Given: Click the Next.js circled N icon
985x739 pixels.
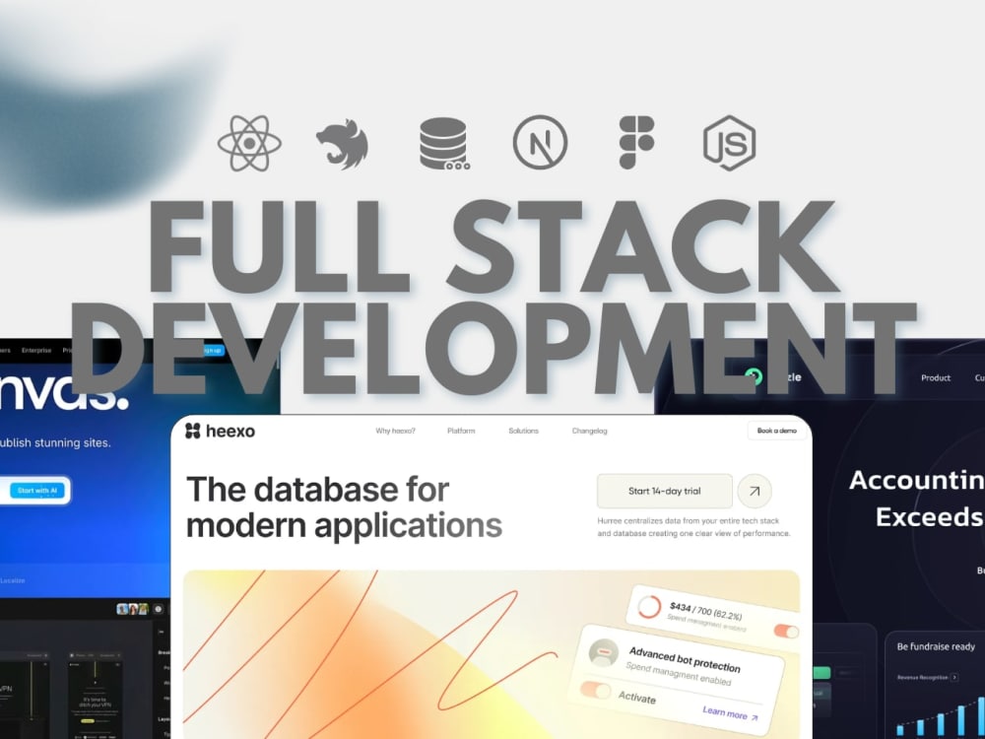Looking at the screenshot, I should [540, 142].
